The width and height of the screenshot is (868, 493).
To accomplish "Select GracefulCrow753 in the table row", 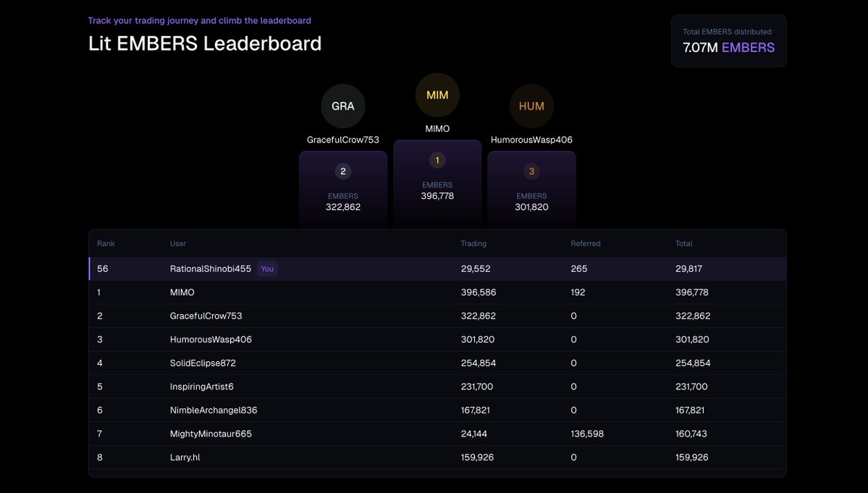I will (206, 316).
